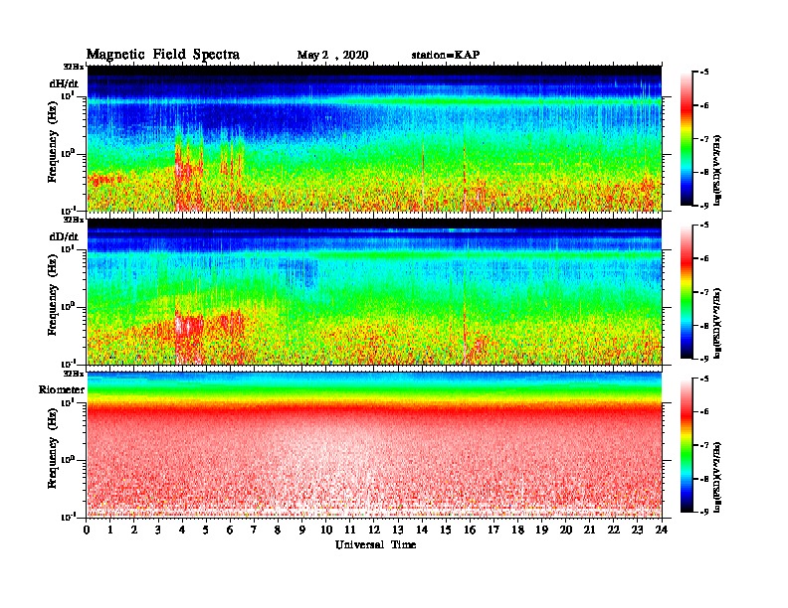788x608 pixels.
Task: Click the 10⁻¹ frequency tick of dH/dt panel
Action: 69,211
